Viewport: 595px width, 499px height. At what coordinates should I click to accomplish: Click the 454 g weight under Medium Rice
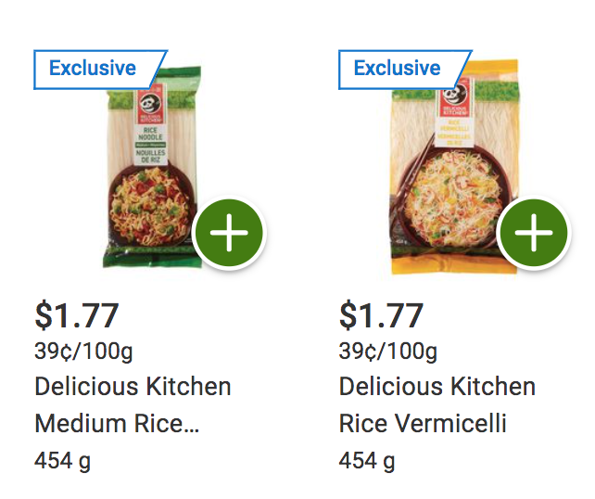point(63,461)
